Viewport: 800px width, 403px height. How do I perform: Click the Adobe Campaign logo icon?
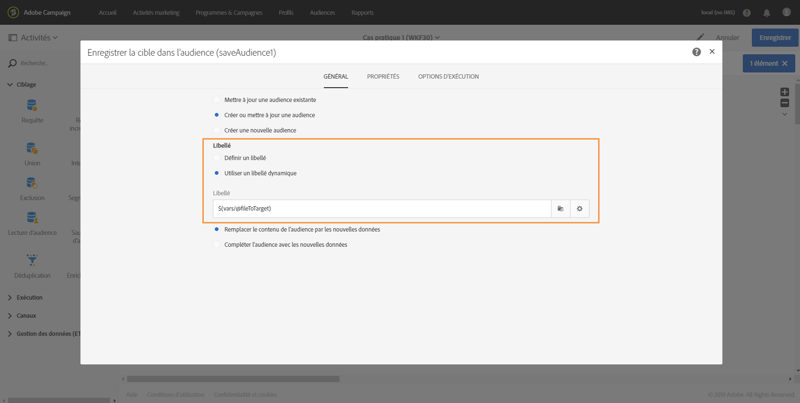[x=13, y=12]
